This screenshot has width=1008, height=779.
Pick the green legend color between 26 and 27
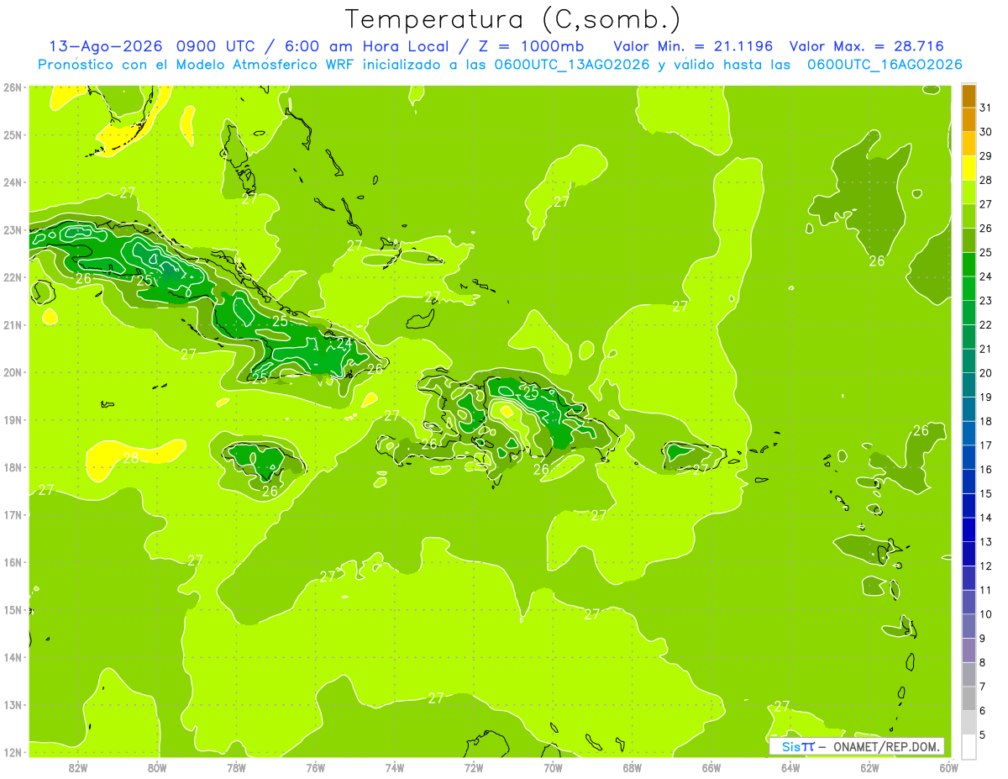point(969,216)
